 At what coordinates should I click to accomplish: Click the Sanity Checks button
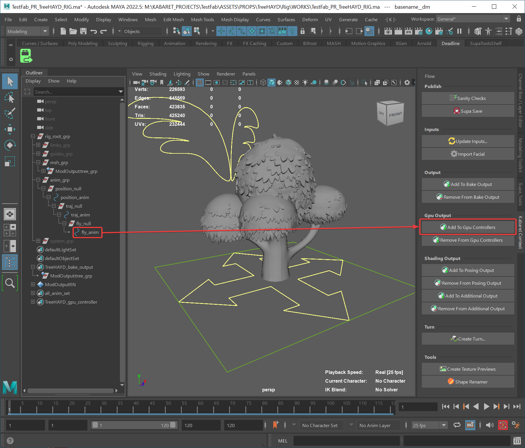point(468,98)
